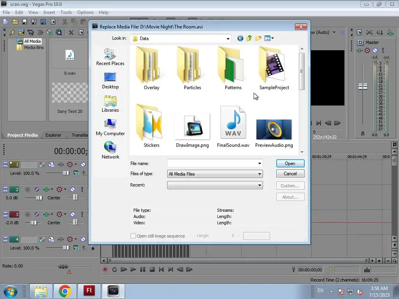Mute track 2 with its mute icon

click(73, 190)
